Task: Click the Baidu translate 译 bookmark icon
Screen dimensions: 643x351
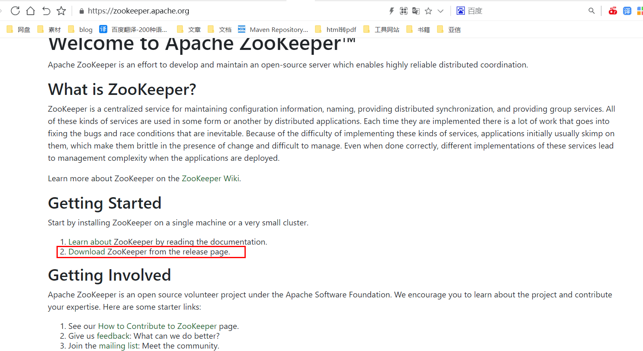Action: 103,29
